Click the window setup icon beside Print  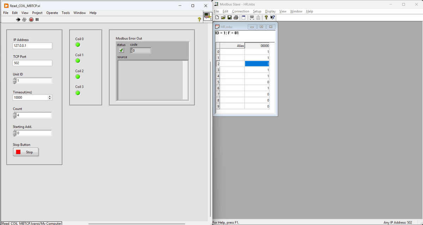pyautogui.click(x=243, y=18)
